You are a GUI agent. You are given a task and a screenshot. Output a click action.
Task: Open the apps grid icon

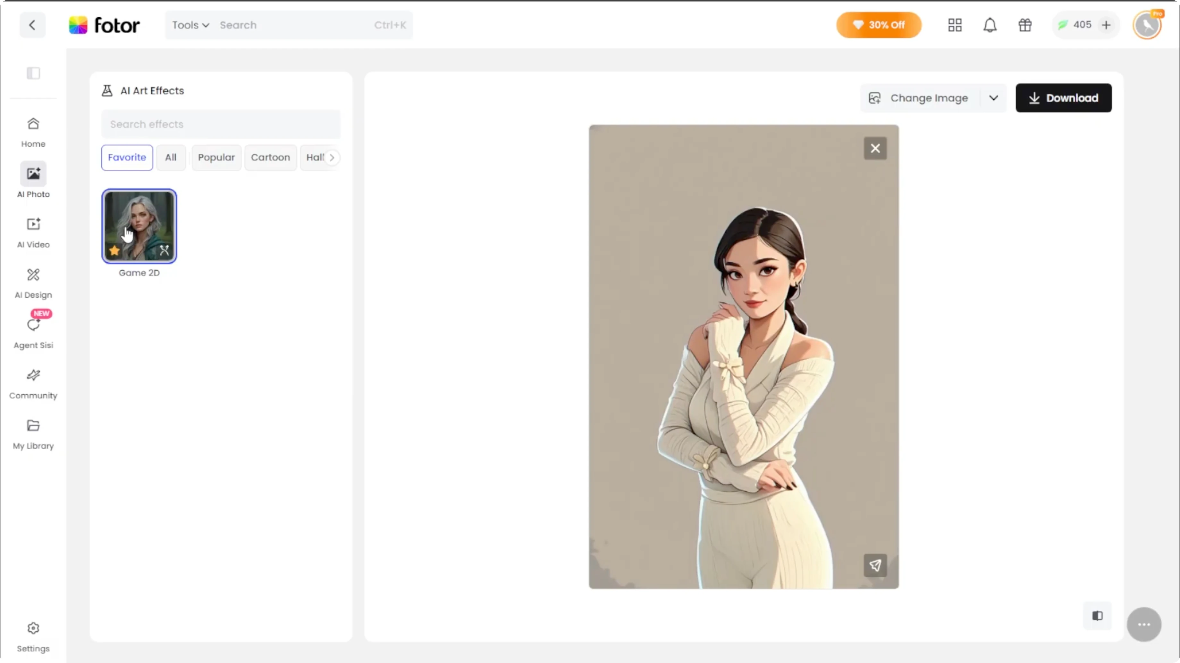pyautogui.click(x=955, y=25)
